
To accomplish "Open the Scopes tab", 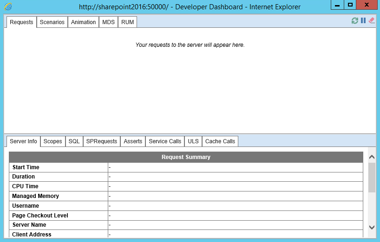I will point(52,141).
